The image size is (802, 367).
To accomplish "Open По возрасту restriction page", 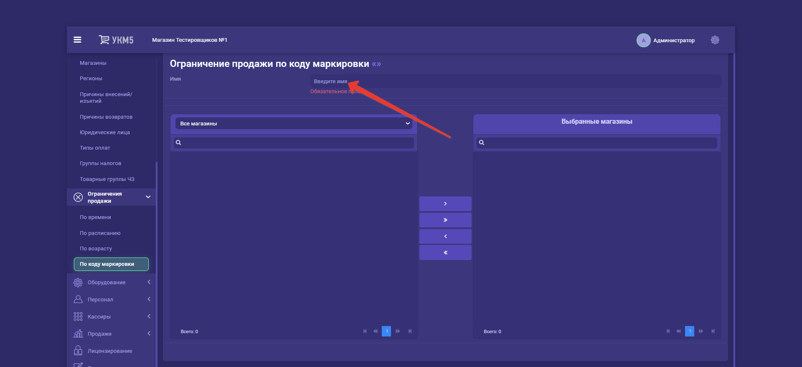I will [x=96, y=249].
